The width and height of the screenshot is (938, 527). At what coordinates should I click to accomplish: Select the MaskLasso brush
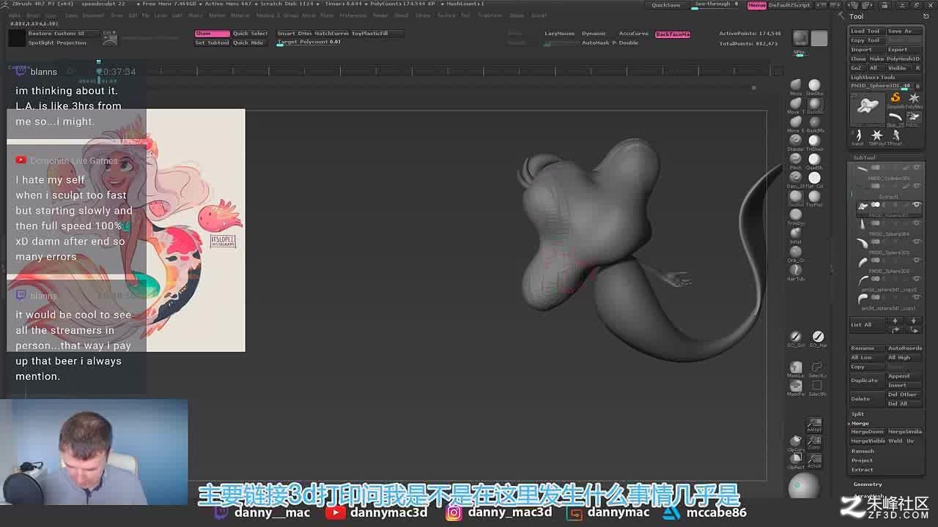(796, 369)
